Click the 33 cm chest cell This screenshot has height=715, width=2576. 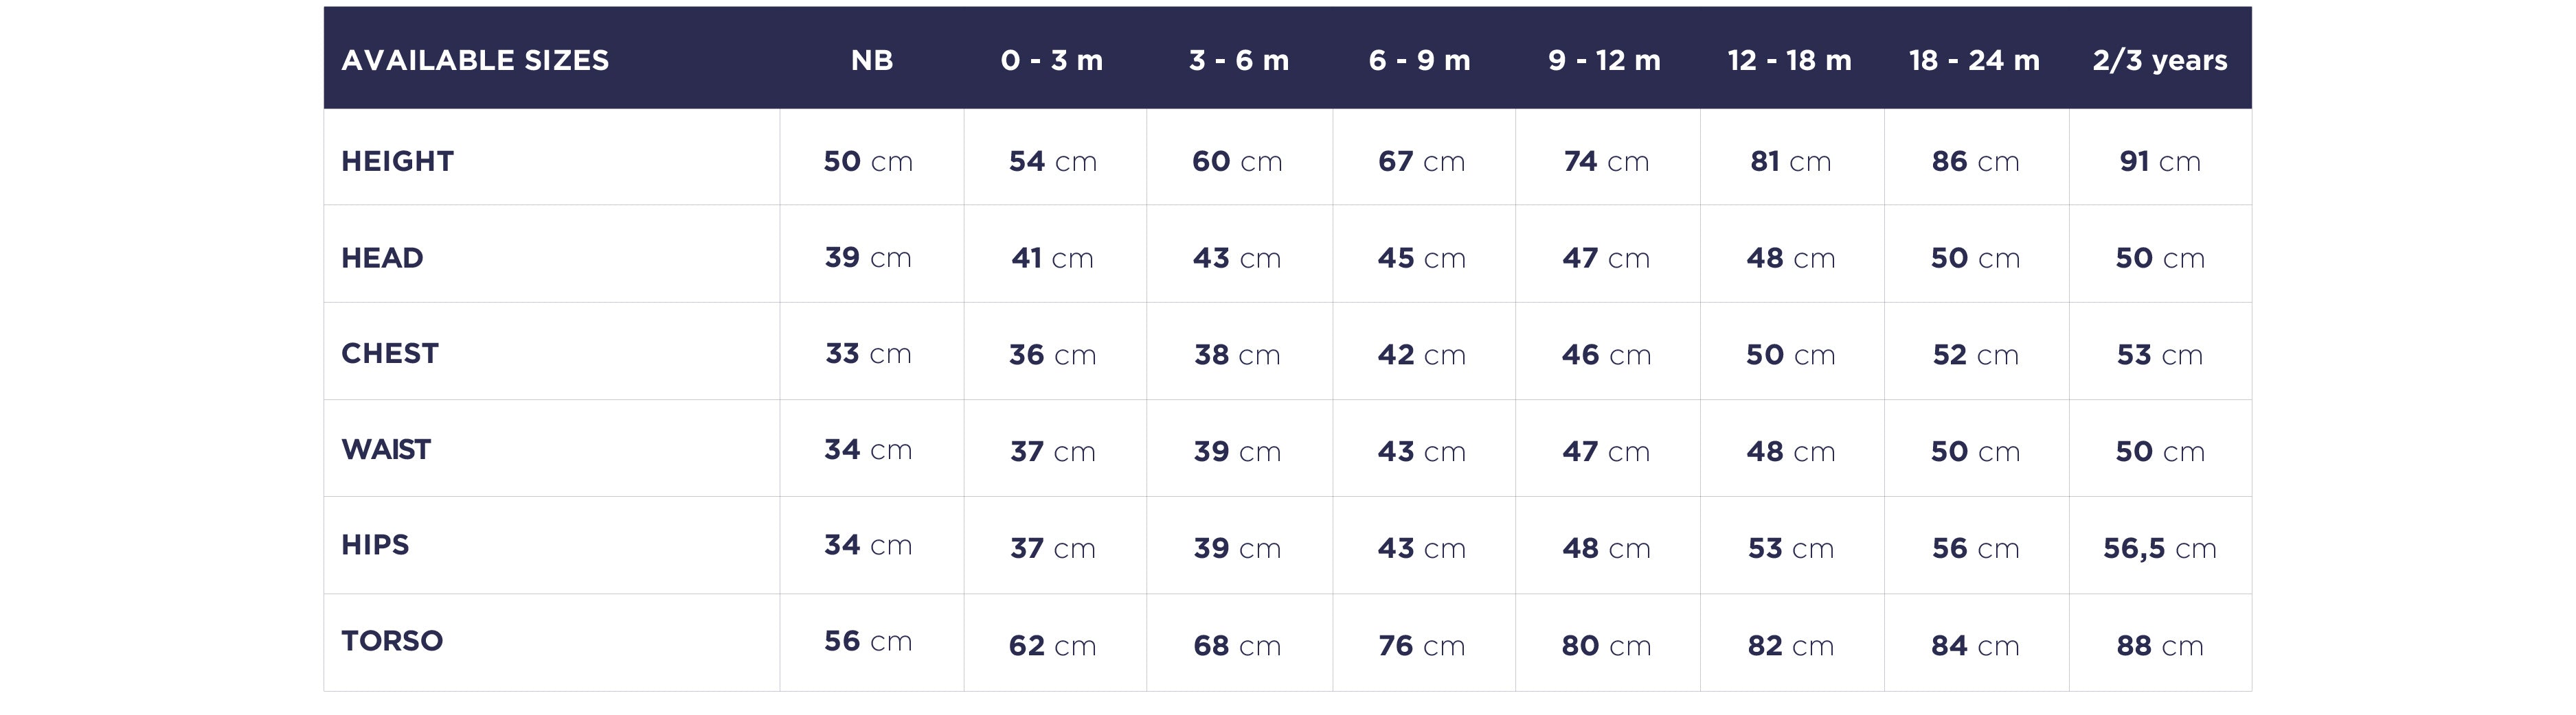[868, 353]
